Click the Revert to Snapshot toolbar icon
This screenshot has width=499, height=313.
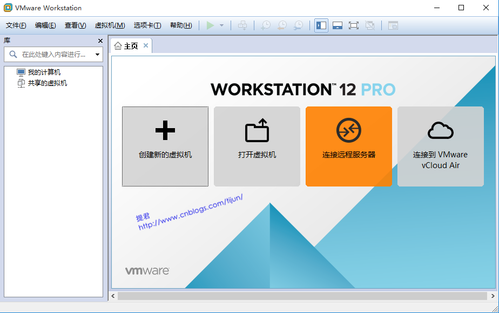coord(282,25)
